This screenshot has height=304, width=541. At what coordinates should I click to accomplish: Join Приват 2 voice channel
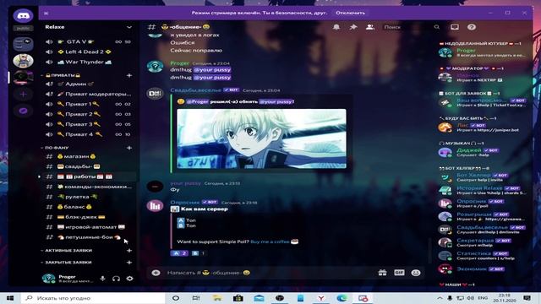(89, 114)
